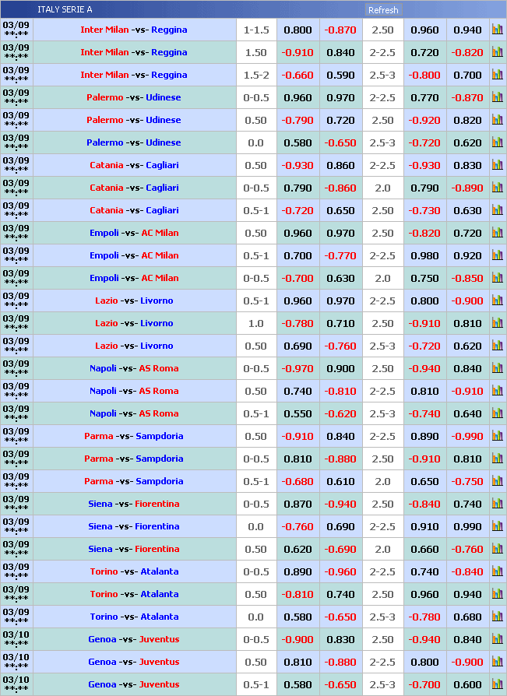Click 1.0 handicap cell in Lazio-Livorno row

(256, 323)
